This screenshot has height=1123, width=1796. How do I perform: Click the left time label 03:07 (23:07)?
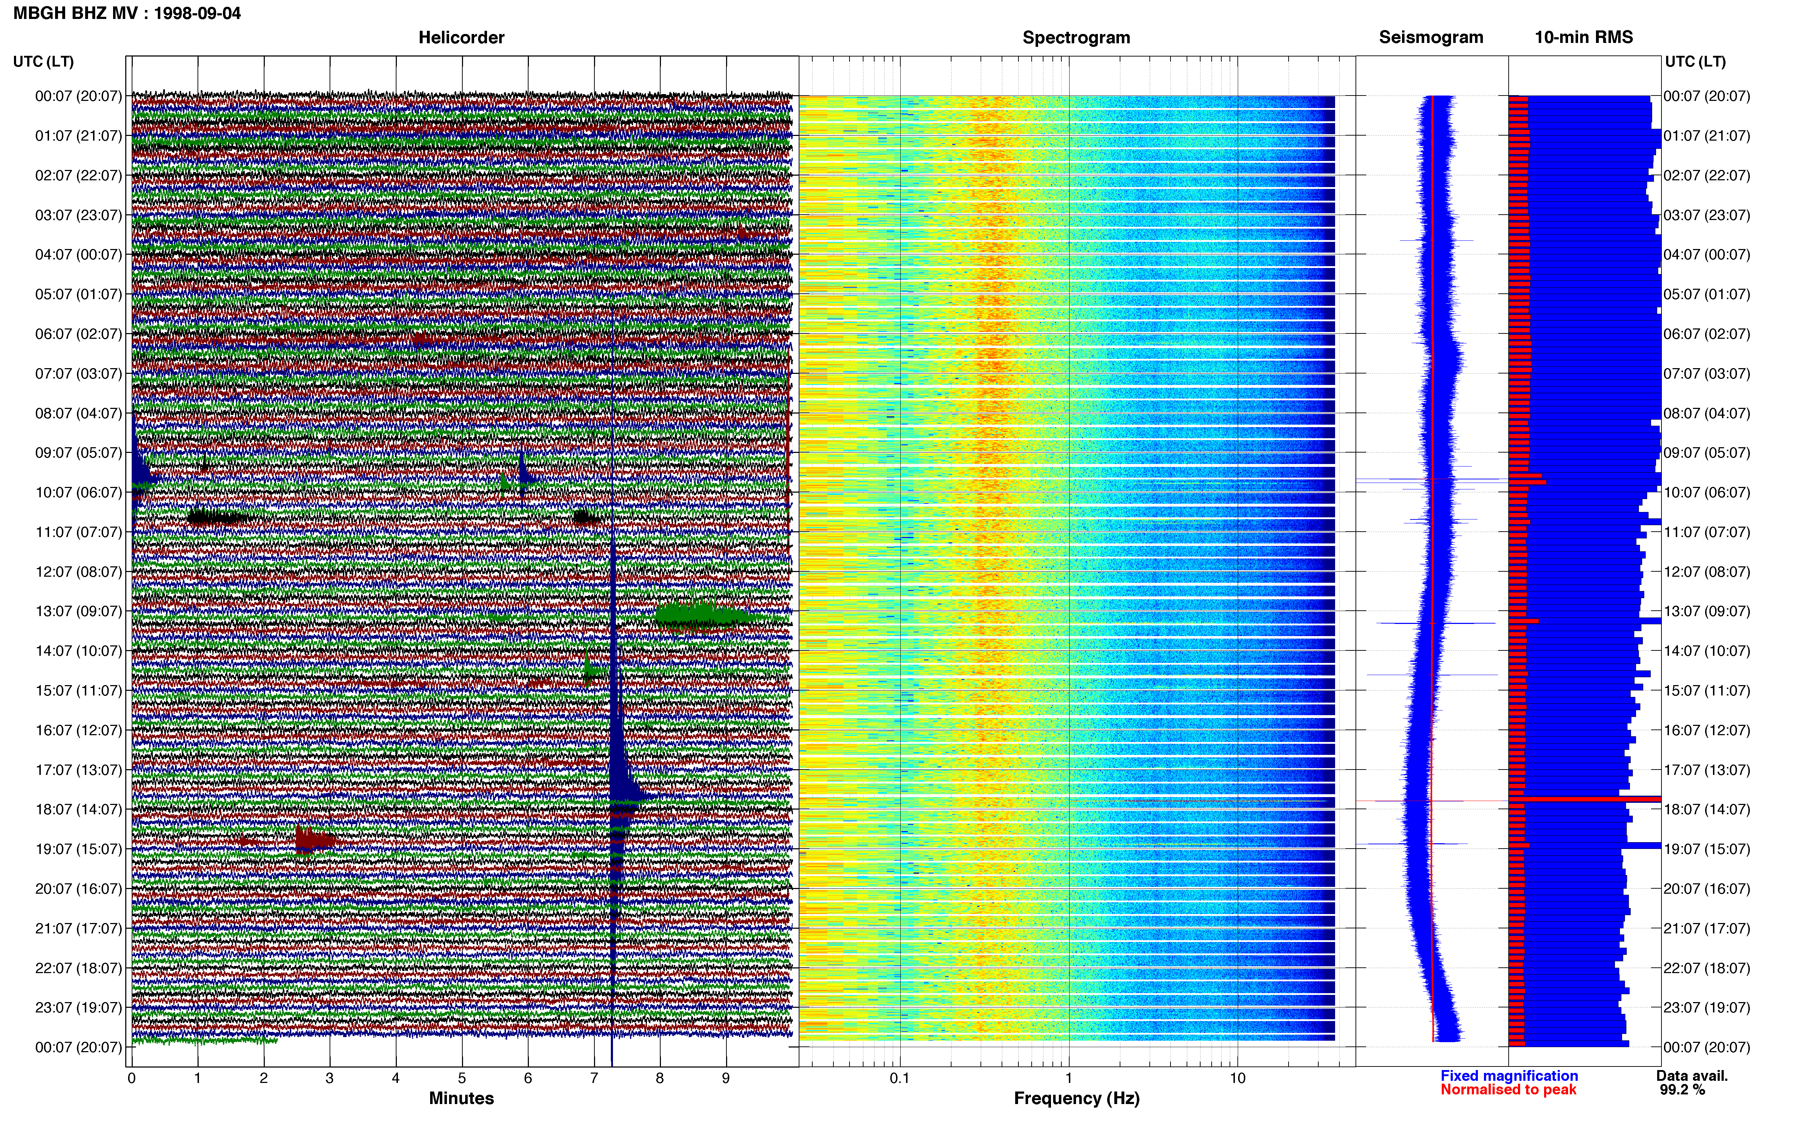pyautogui.click(x=79, y=215)
